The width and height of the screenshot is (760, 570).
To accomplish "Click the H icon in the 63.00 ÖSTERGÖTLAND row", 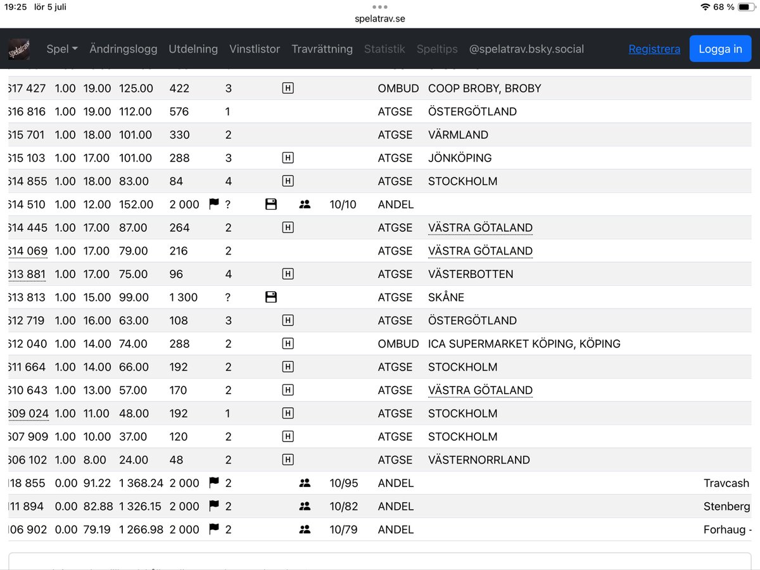I will pyautogui.click(x=288, y=320).
